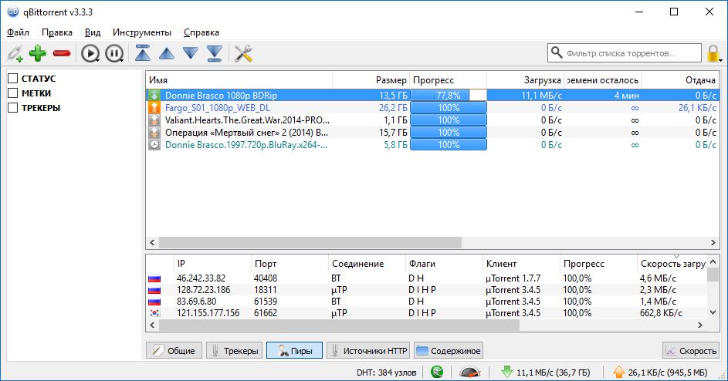Image resolution: width=728 pixels, height=381 pixels.
Task: Sort torrents by Размер column header
Action: point(371,80)
